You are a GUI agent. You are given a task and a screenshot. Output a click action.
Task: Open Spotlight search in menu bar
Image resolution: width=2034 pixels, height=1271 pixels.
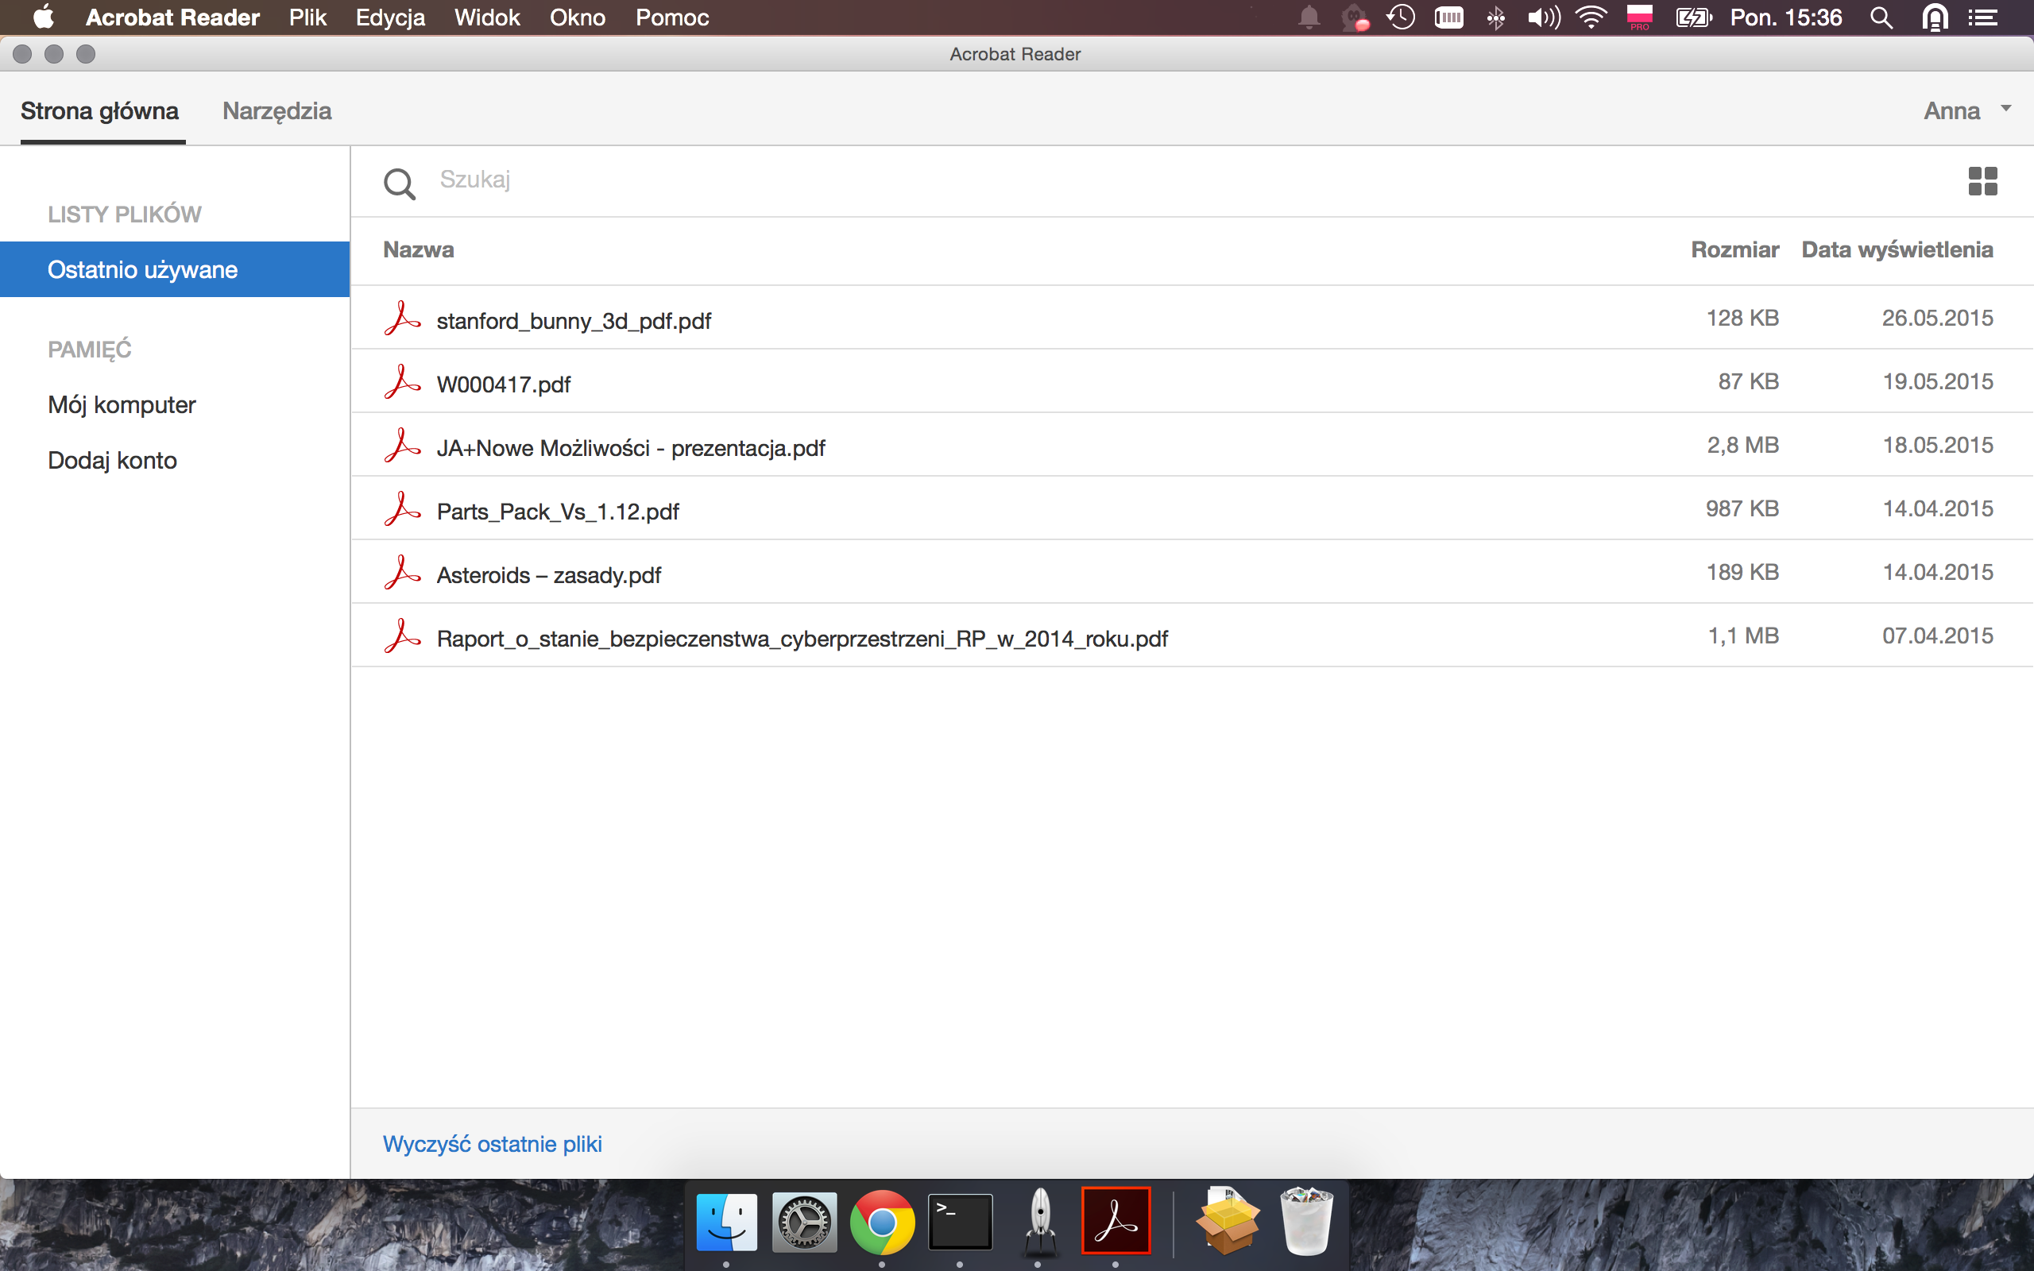[x=1881, y=17]
